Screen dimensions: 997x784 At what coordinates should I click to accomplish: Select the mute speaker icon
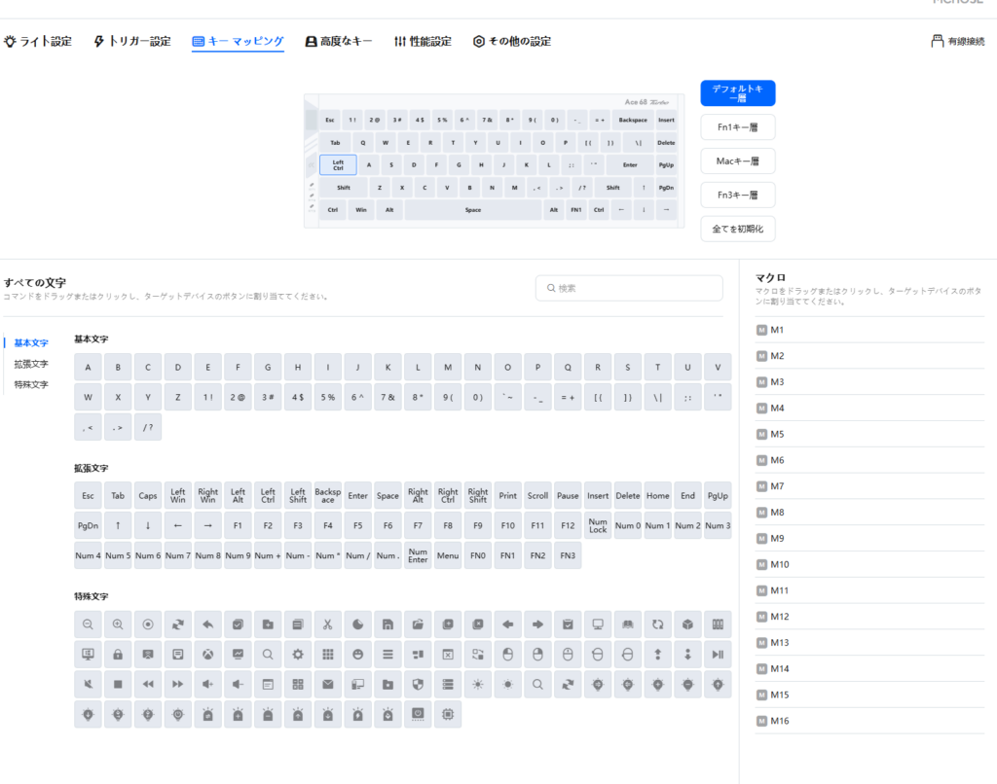click(88, 684)
